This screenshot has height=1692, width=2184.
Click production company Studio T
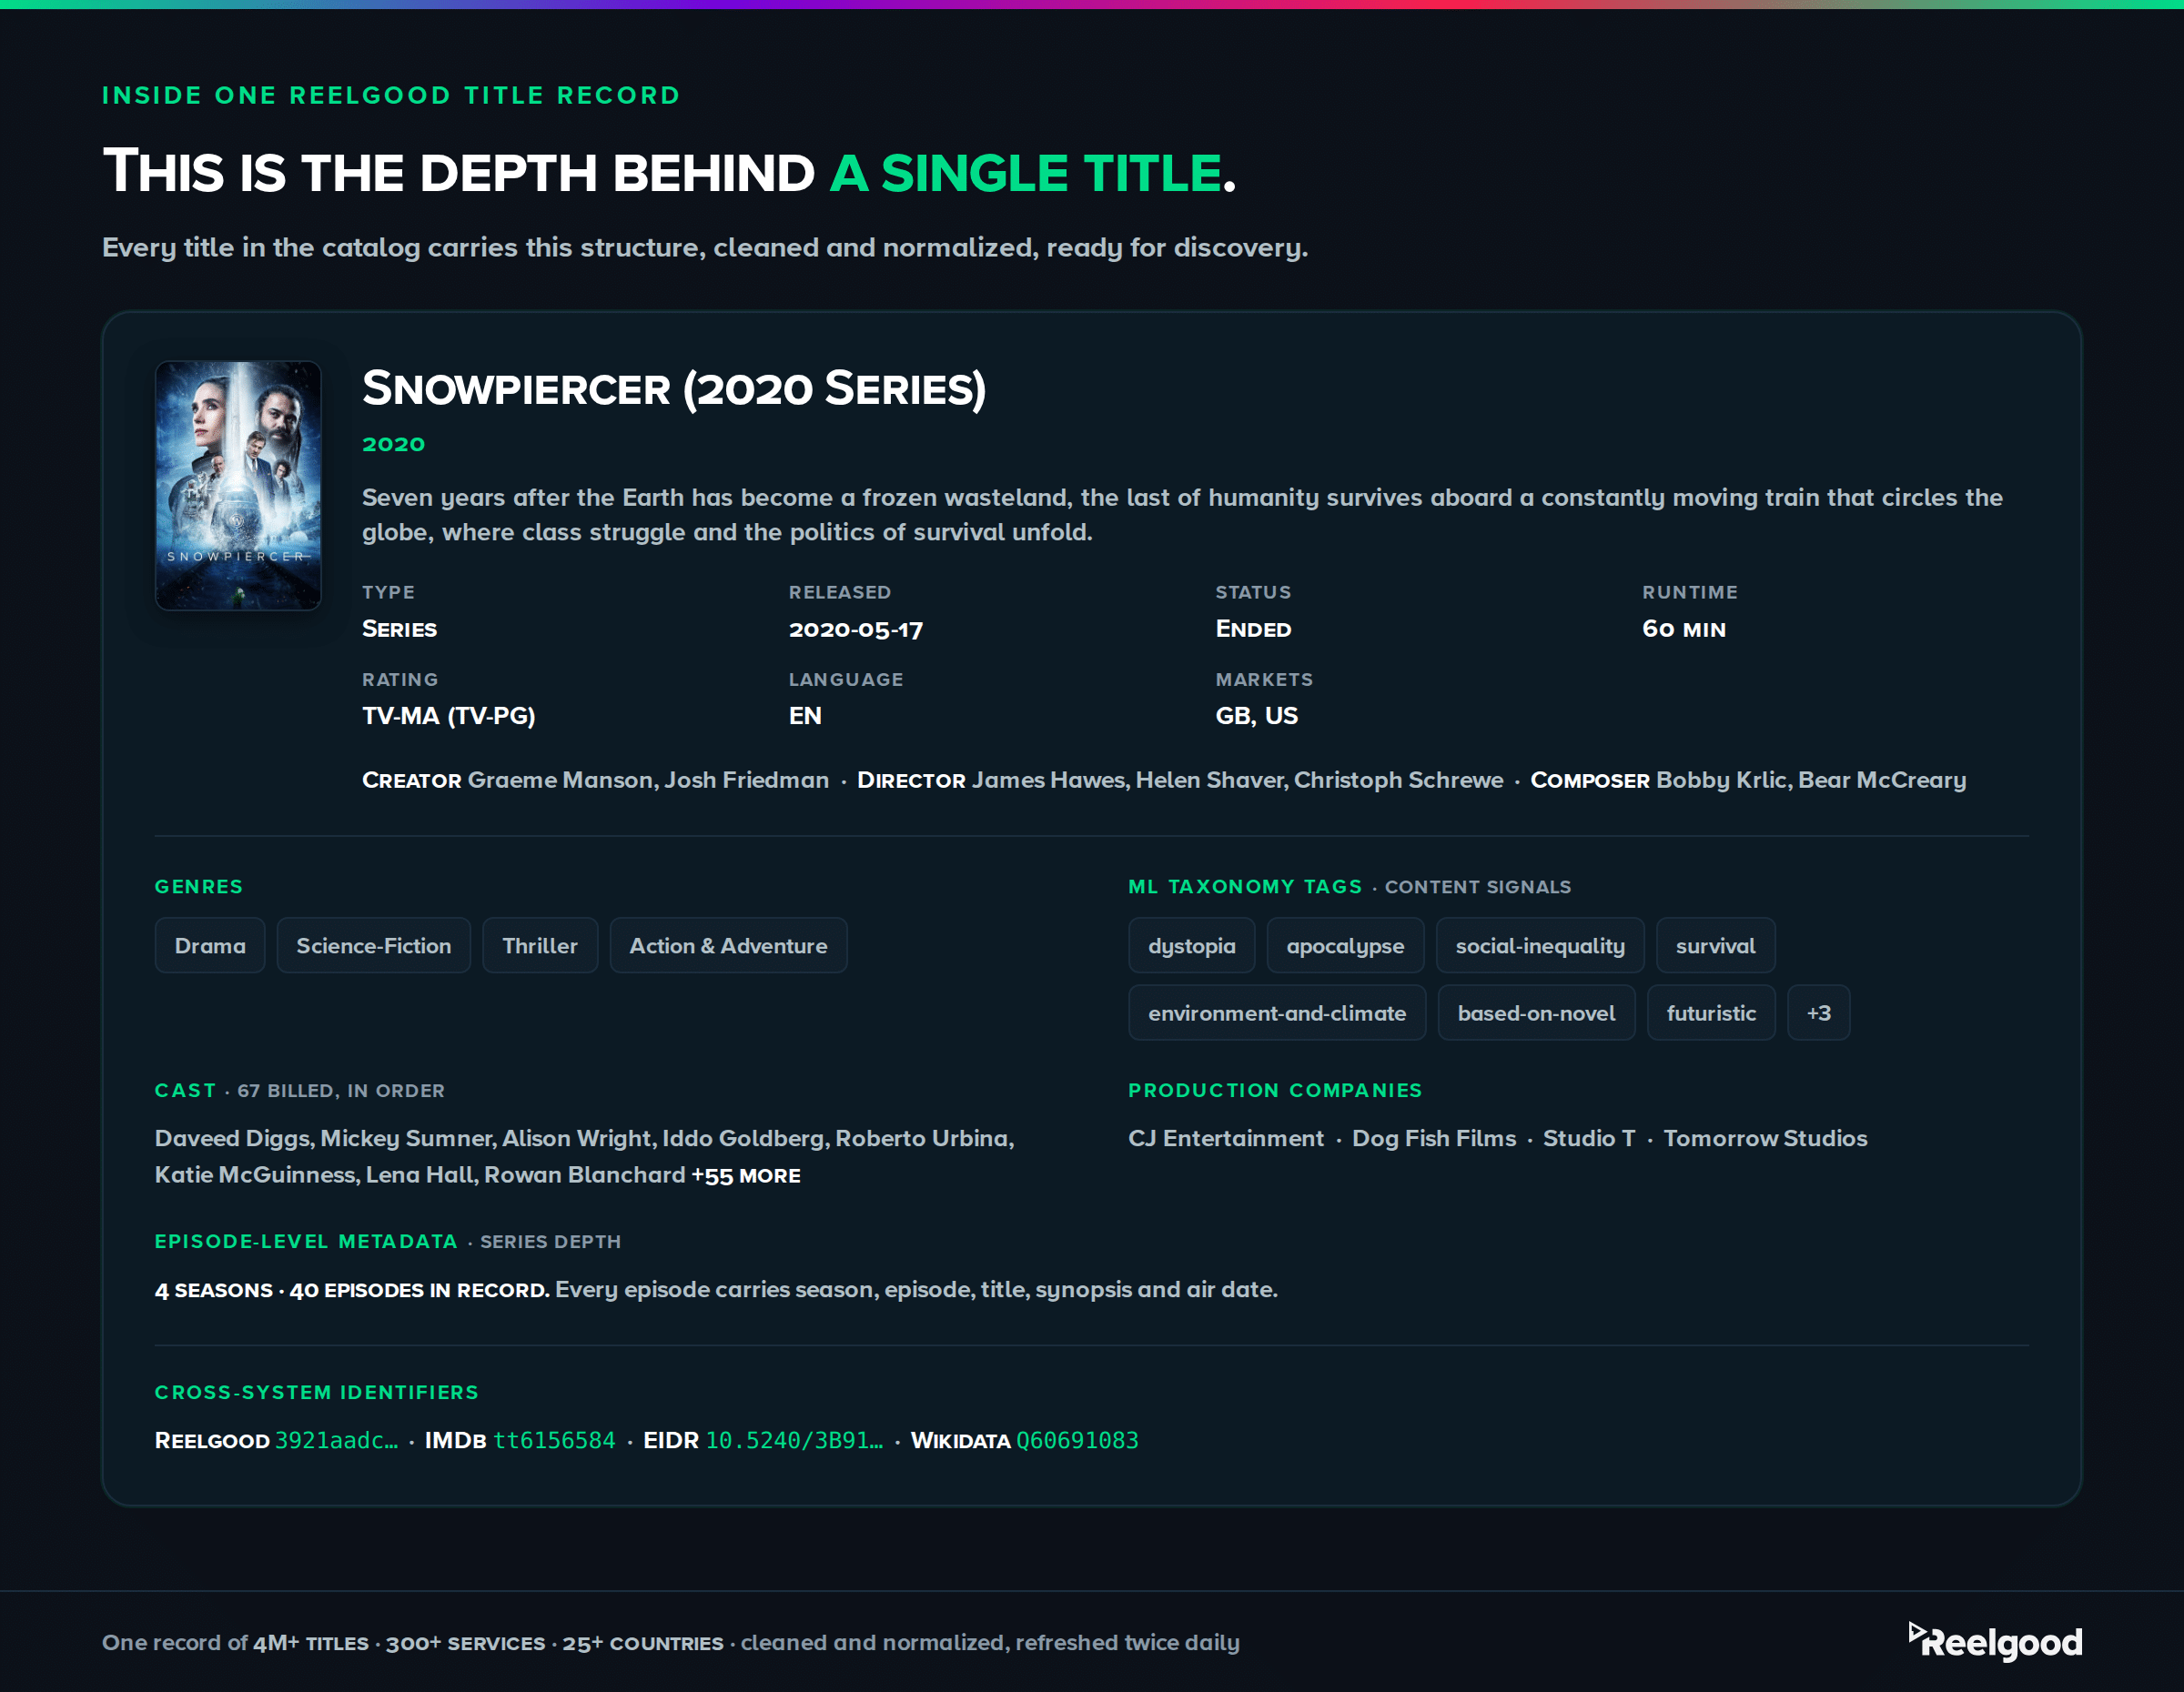point(1589,1138)
